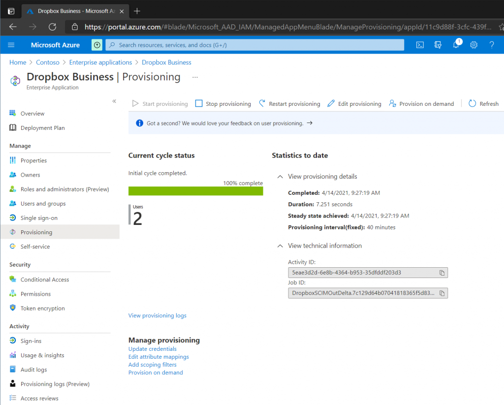The width and height of the screenshot is (504, 405).
Task: Click Start provisioning
Action: click(160, 104)
